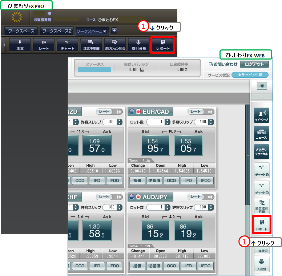Click the sun logo in FX PRO
The height and width of the screenshot is (276, 282).
(x=17, y=17)
